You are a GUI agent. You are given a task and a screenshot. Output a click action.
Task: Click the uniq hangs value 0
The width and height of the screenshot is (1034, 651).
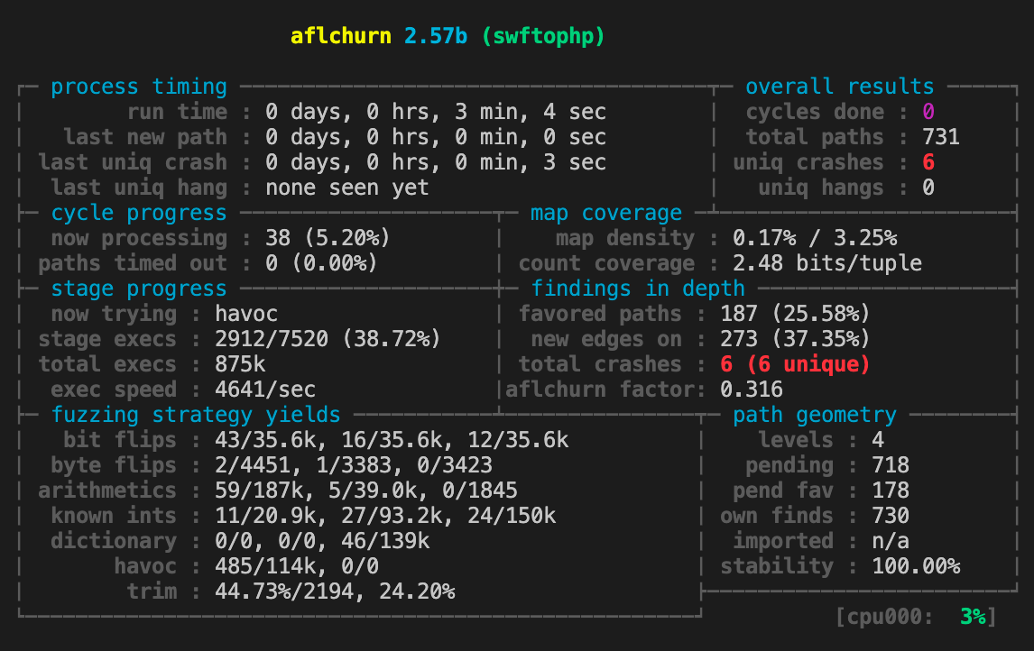[928, 188]
